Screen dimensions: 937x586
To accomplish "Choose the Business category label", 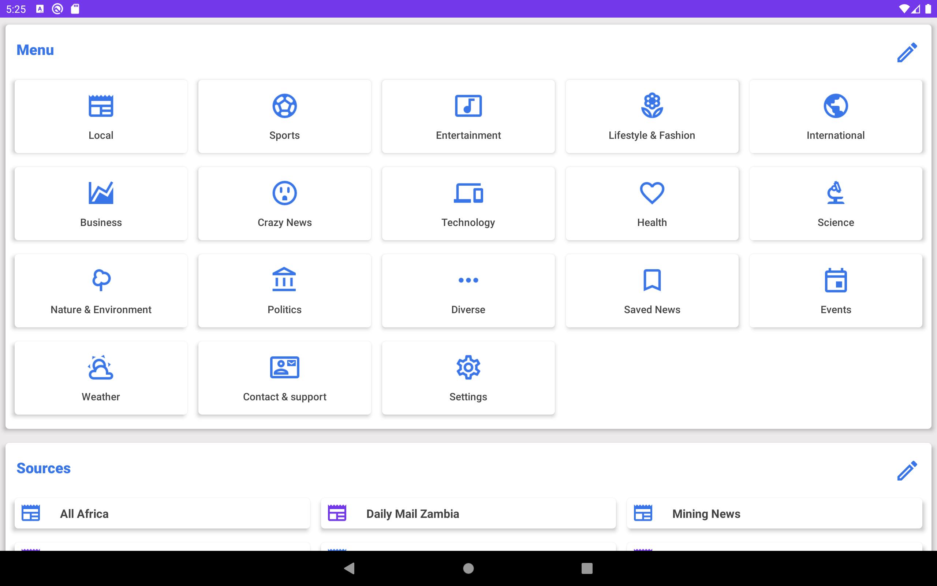I will pyautogui.click(x=101, y=222).
